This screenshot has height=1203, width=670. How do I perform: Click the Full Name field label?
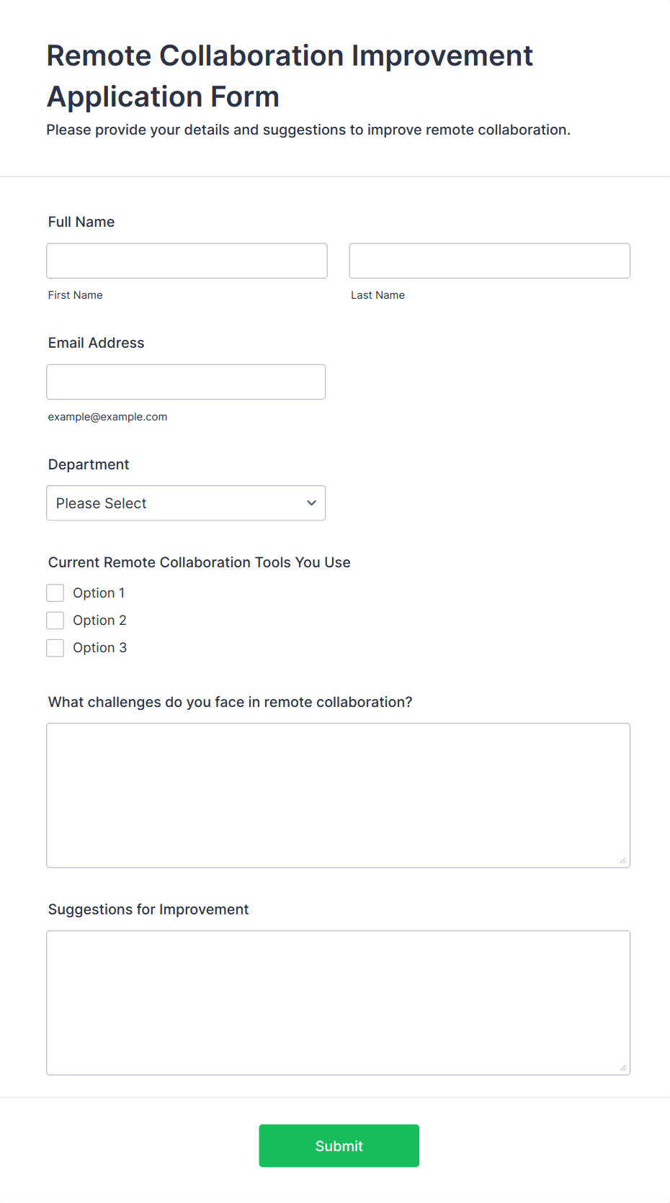(x=81, y=222)
